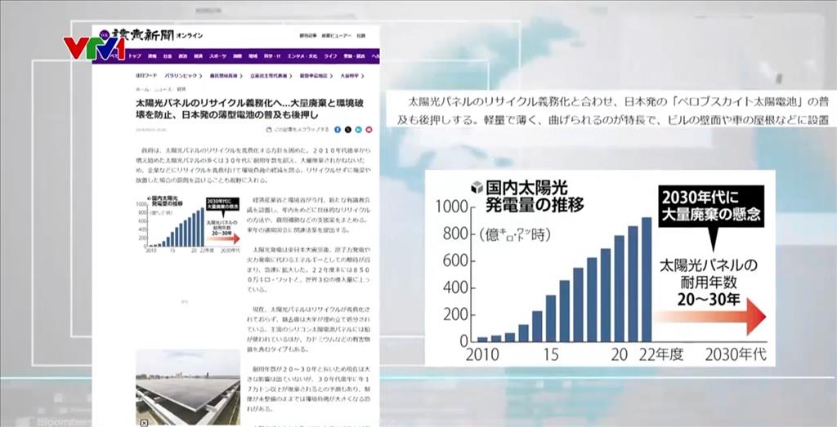837x427 pixels.
Task: Open the rooftop solar panel photo
Action: (187, 388)
